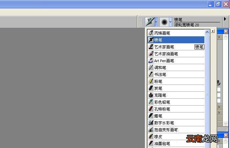The width and height of the screenshot is (230, 148).
Task: Restore down the application window
Action: pyautogui.click(x=218, y=4)
